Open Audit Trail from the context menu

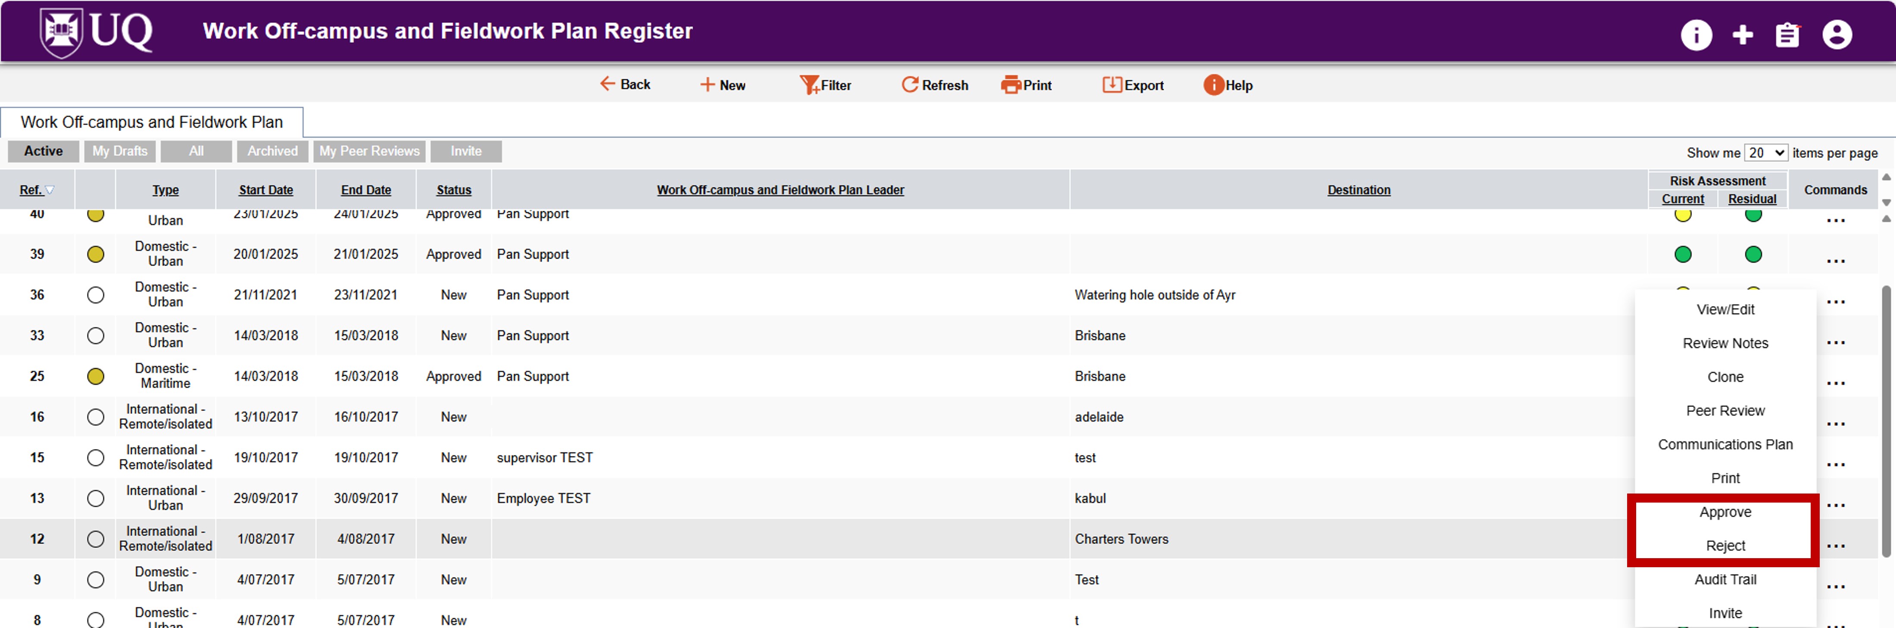tap(1725, 580)
